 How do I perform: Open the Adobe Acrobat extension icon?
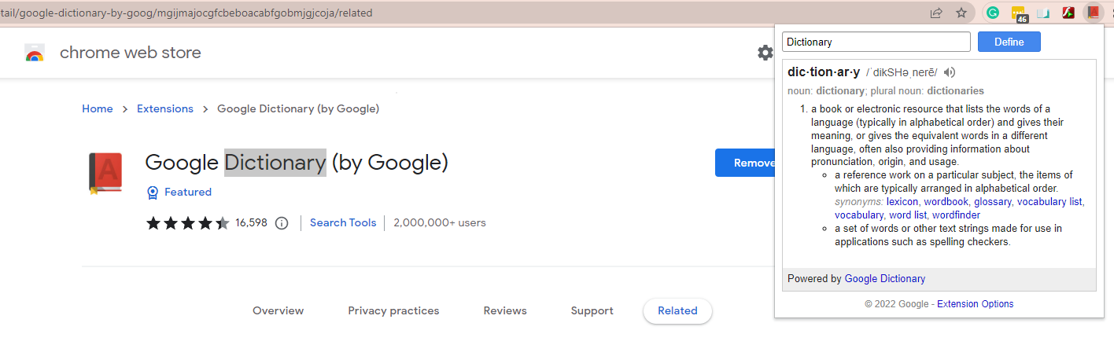click(1068, 13)
